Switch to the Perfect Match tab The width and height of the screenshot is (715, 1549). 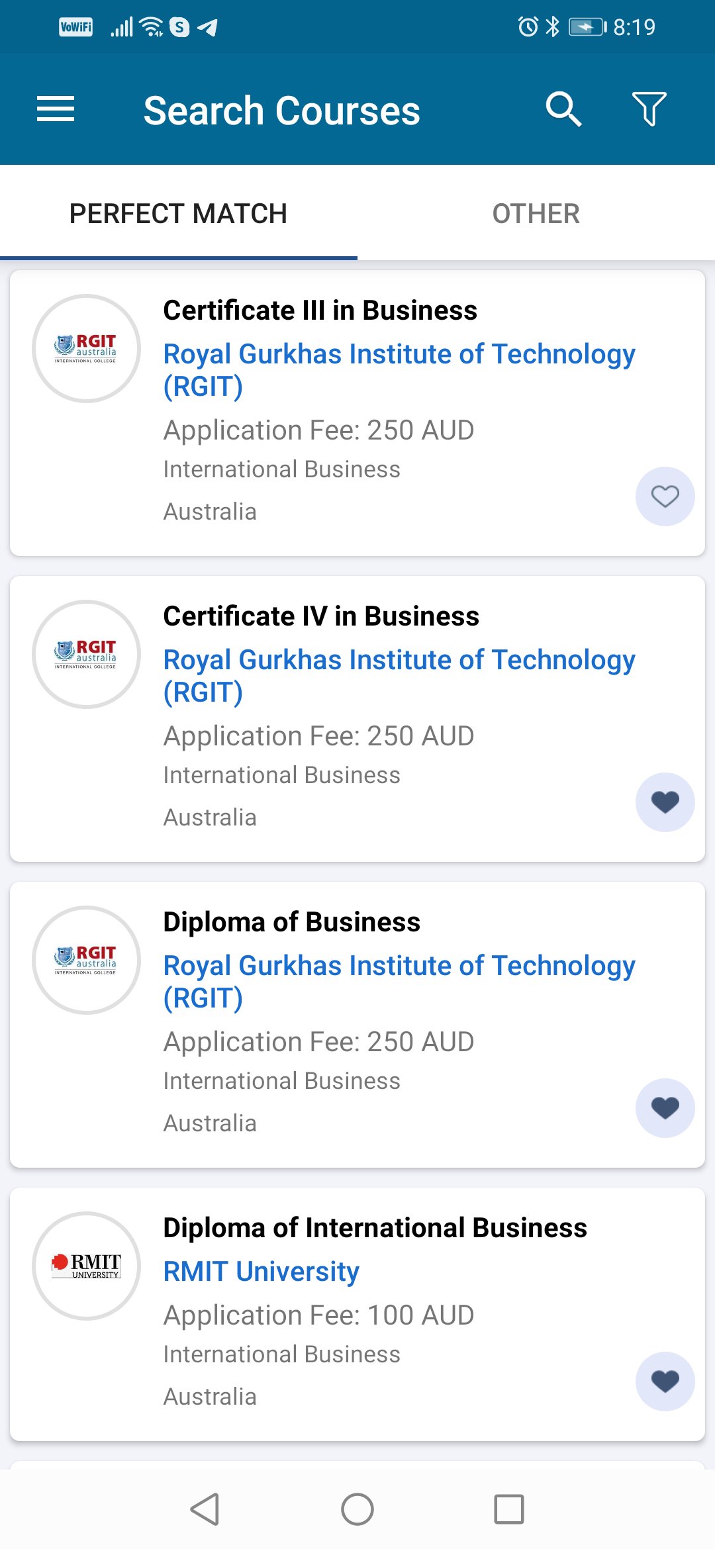click(x=178, y=214)
